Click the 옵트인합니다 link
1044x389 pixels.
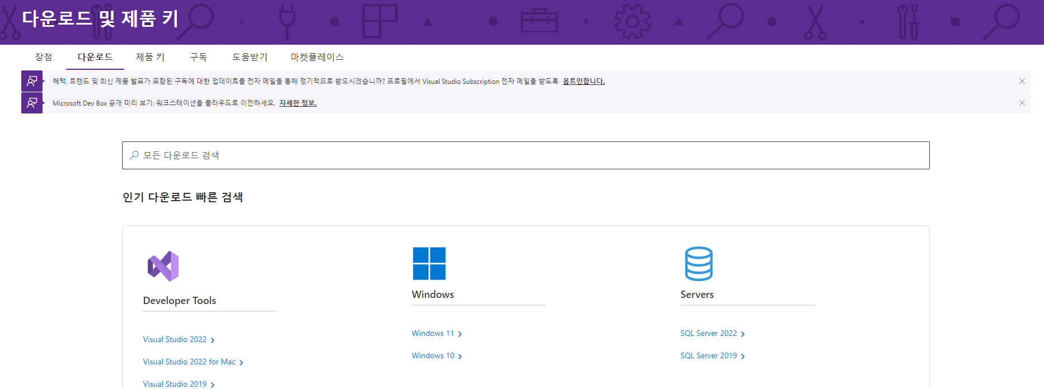coord(583,81)
